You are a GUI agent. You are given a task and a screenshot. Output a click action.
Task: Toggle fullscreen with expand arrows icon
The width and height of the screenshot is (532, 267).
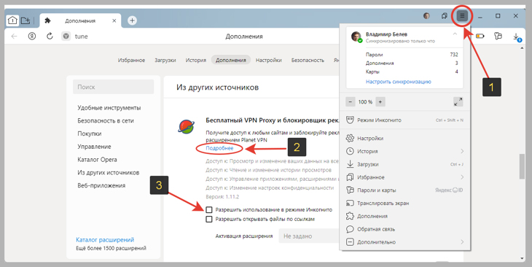point(458,101)
